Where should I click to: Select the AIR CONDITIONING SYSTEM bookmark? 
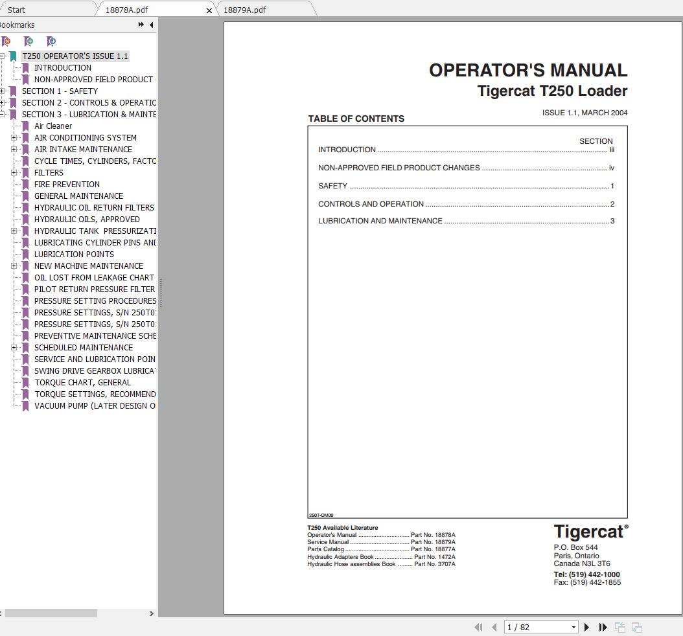point(85,137)
